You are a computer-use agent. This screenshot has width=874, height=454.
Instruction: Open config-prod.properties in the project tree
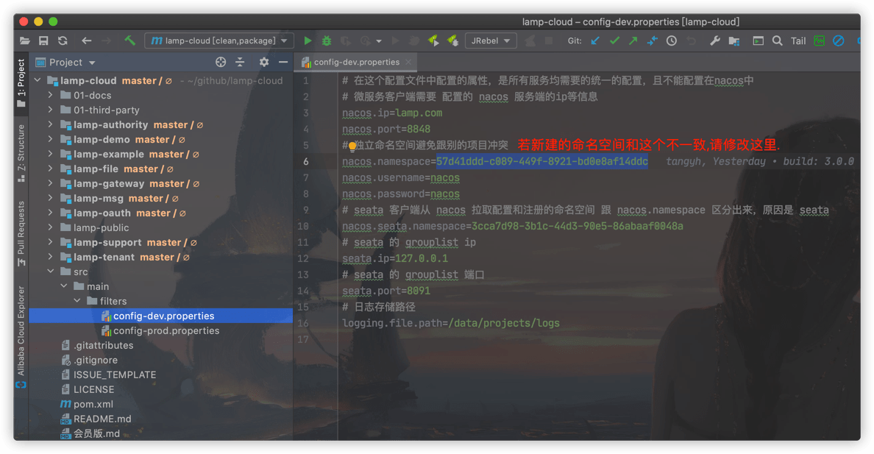(x=166, y=331)
